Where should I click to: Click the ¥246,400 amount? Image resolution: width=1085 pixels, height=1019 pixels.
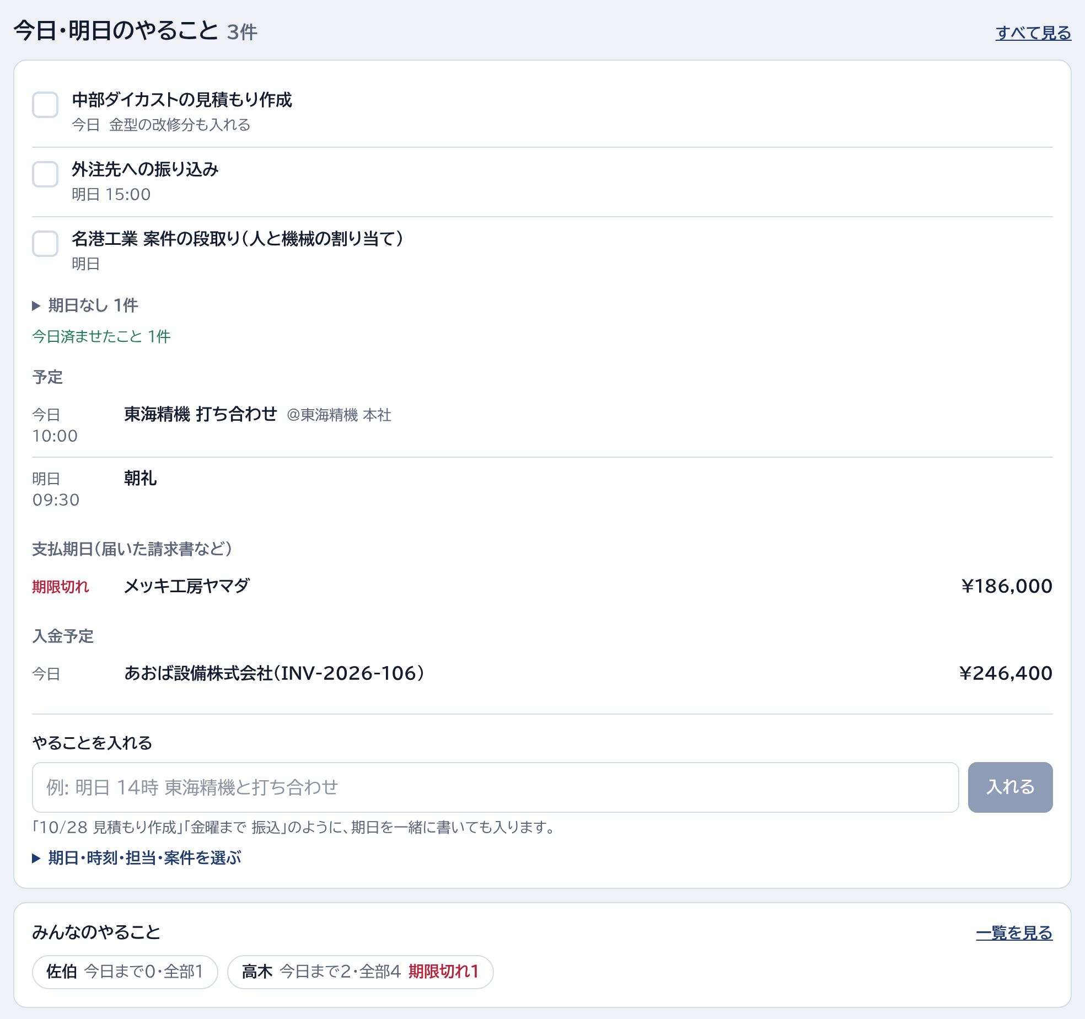pyautogui.click(x=1006, y=673)
